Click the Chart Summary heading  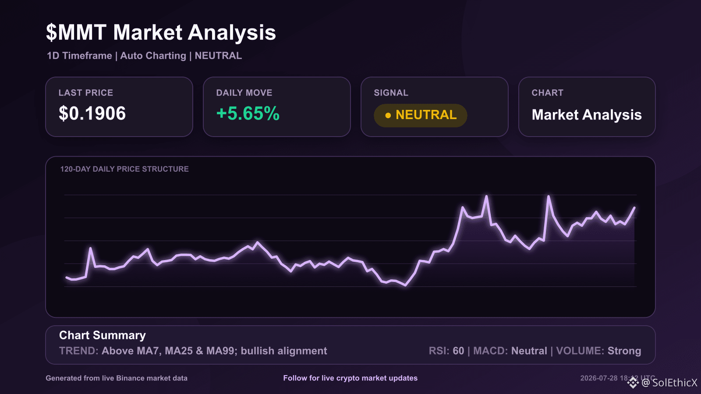pos(103,335)
